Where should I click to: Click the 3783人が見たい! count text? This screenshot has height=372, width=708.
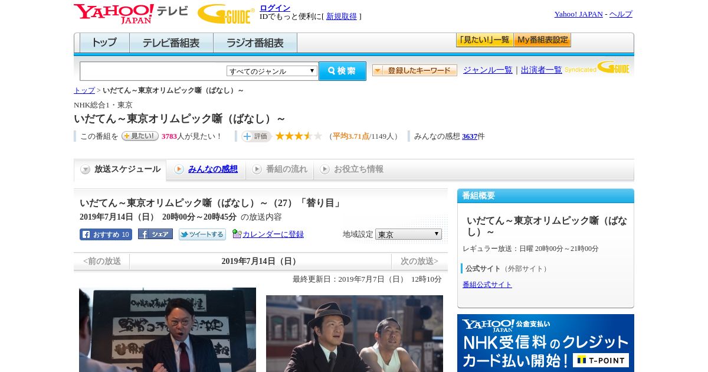pyautogui.click(x=192, y=136)
